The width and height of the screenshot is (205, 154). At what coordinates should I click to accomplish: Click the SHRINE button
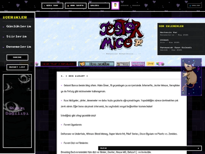(17, 57)
